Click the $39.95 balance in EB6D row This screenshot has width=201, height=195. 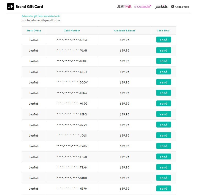pyautogui.click(x=125, y=157)
